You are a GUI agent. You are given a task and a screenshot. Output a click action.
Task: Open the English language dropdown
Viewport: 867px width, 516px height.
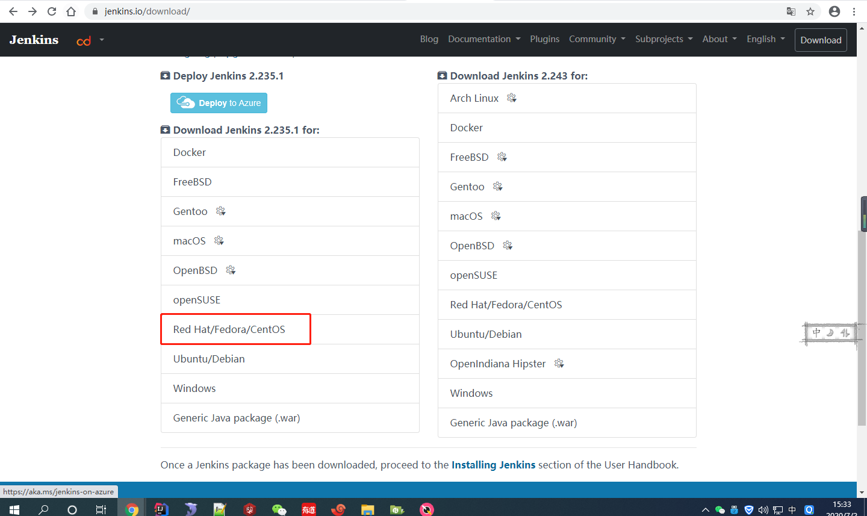tap(765, 39)
